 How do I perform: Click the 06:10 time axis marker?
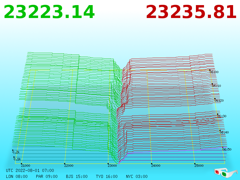click(216, 86)
